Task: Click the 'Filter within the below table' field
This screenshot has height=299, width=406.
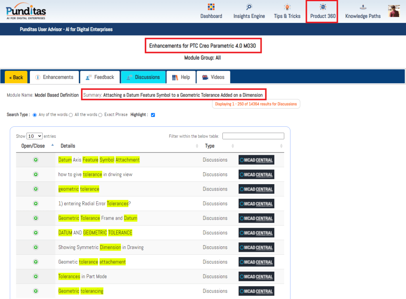Action: 253,136
